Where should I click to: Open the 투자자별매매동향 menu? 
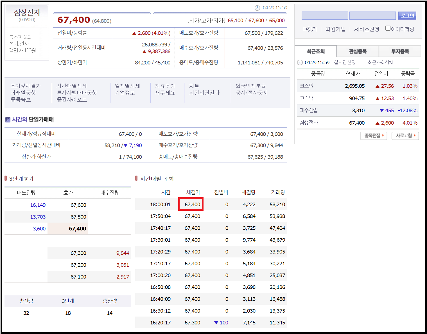(x=77, y=93)
